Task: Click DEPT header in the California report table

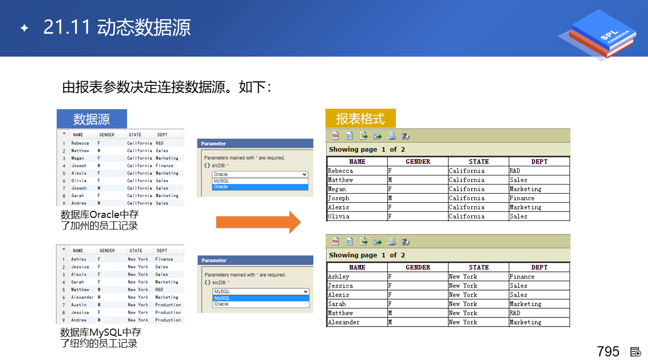Action: pyautogui.click(x=540, y=162)
